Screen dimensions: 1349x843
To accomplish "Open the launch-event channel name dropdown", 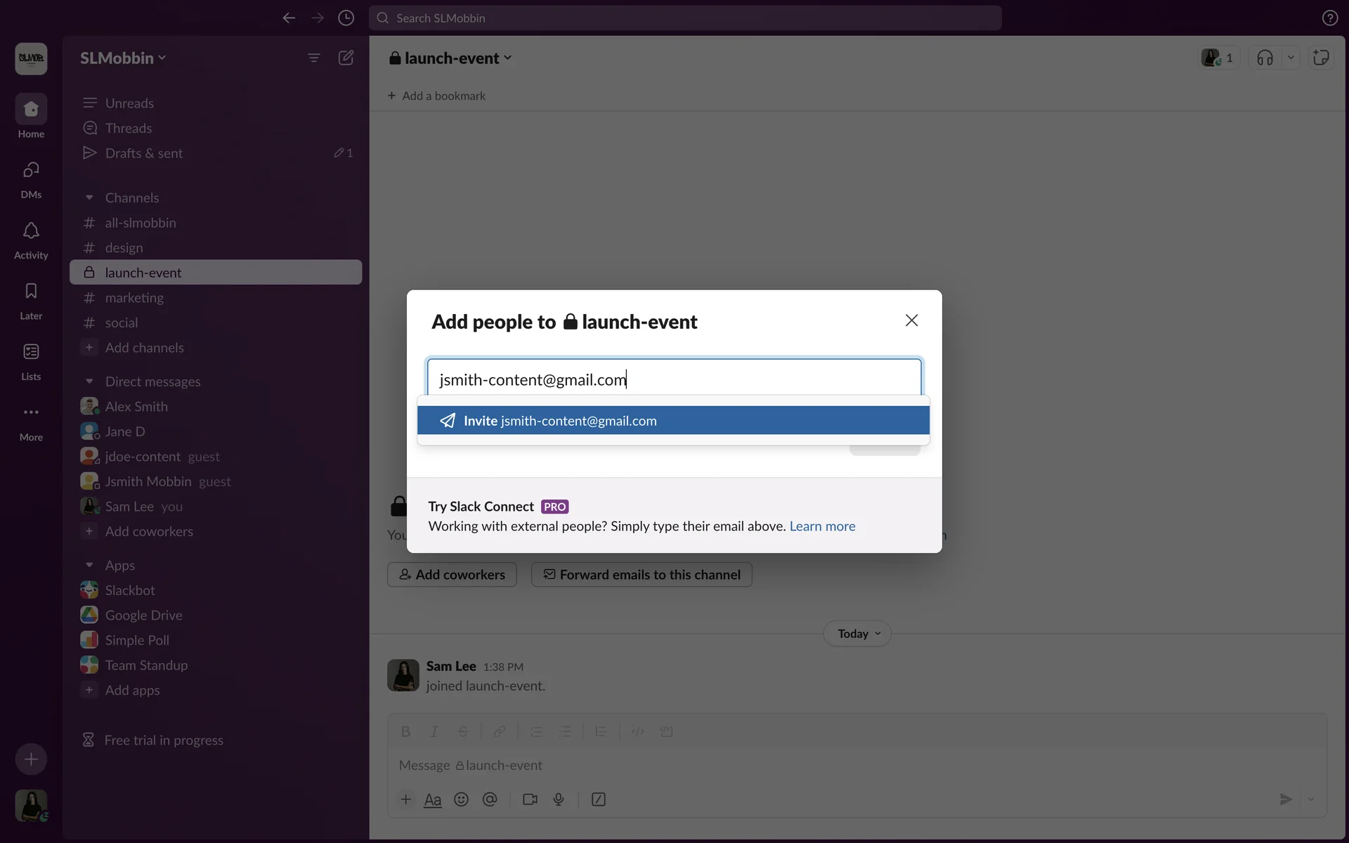I will point(451,58).
